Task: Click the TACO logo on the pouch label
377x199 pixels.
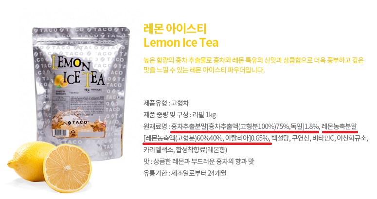Action: (x=77, y=123)
